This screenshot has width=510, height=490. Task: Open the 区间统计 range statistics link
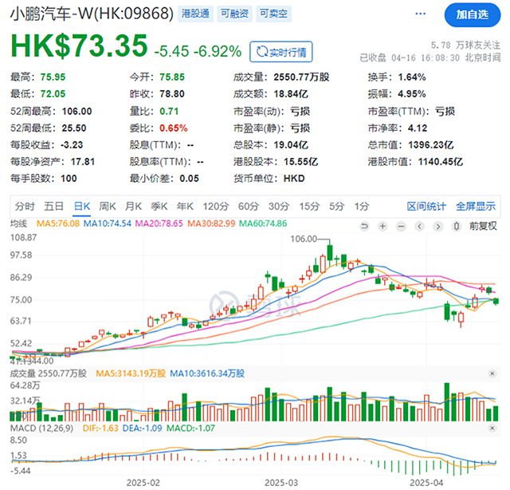[426, 206]
